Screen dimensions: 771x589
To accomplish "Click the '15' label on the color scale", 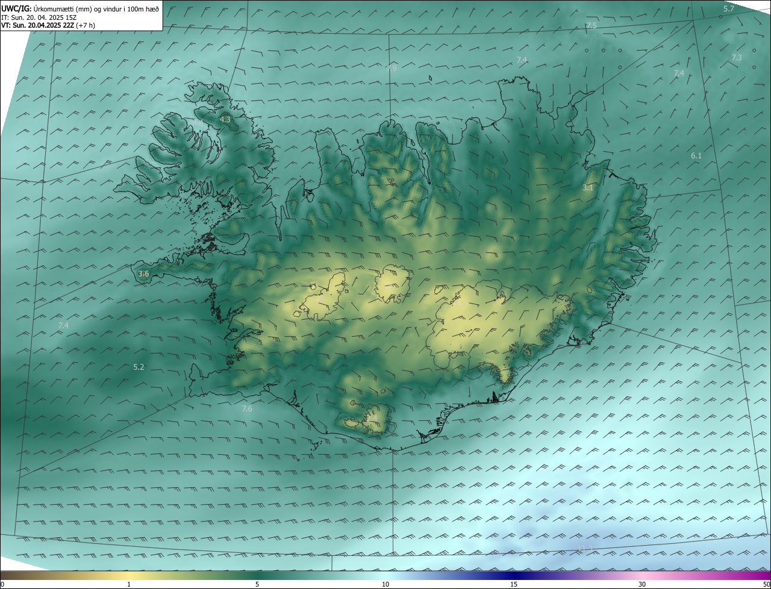I will click(514, 584).
